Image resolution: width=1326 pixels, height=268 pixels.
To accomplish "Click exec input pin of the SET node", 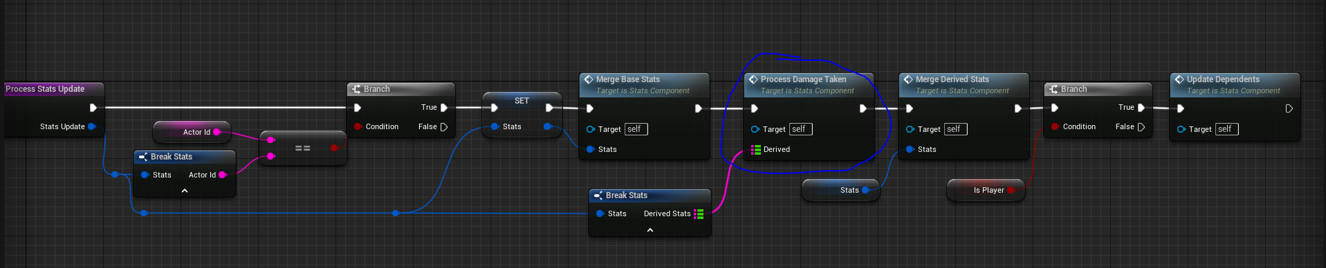I will click(495, 108).
